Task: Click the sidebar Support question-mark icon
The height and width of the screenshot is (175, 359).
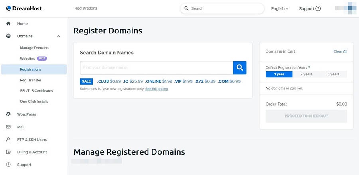Action: point(8,165)
